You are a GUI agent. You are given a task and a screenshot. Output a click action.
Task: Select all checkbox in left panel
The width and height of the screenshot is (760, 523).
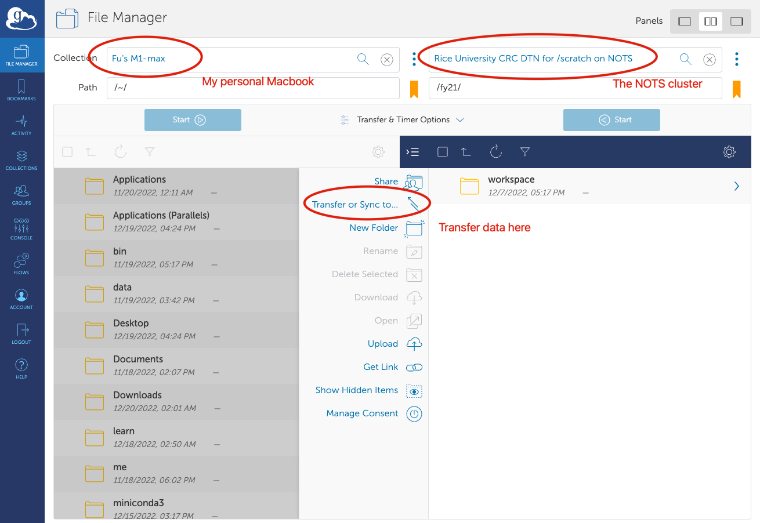(x=67, y=152)
